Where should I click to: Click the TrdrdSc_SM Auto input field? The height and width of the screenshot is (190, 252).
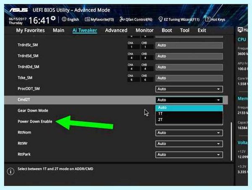tap(189, 45)
